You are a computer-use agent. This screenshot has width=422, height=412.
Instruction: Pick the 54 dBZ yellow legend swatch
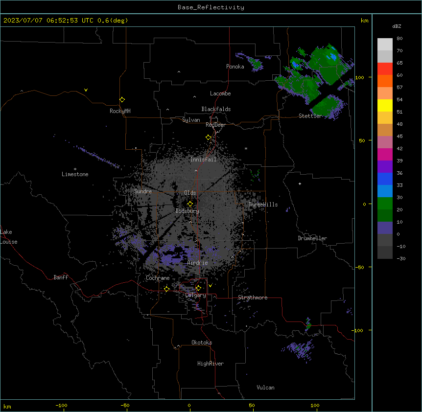tap(385, 106)
